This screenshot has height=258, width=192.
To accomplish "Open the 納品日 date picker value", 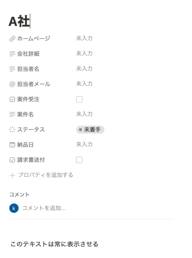I will pos(84,144).
